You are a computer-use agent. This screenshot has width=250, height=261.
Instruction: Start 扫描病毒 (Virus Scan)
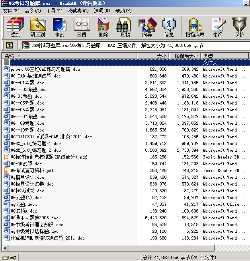pyautogui.click(x=195, y=27)
